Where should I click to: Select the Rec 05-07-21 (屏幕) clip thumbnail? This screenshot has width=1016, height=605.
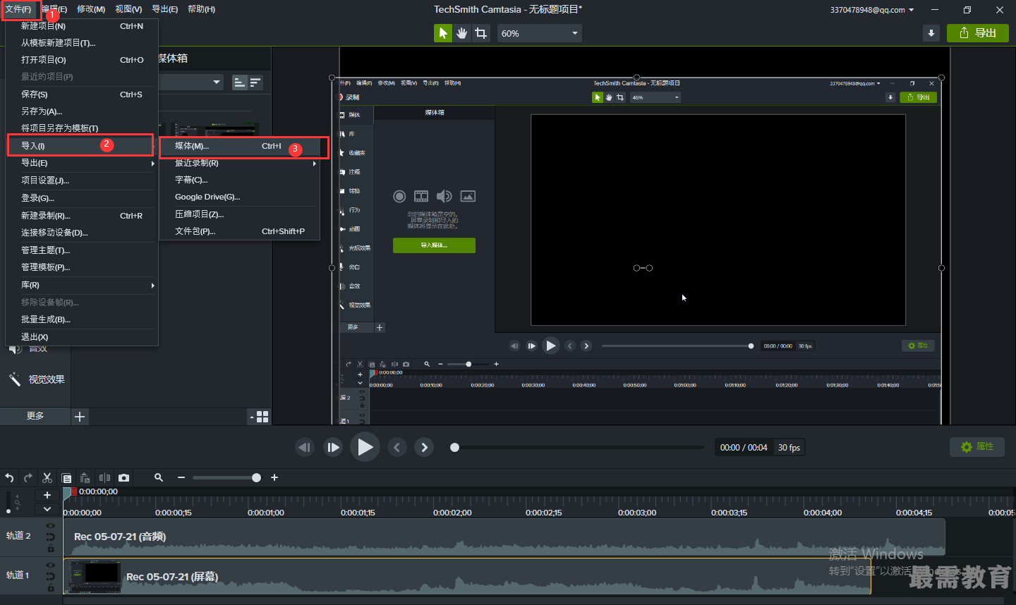pos(94,576)
